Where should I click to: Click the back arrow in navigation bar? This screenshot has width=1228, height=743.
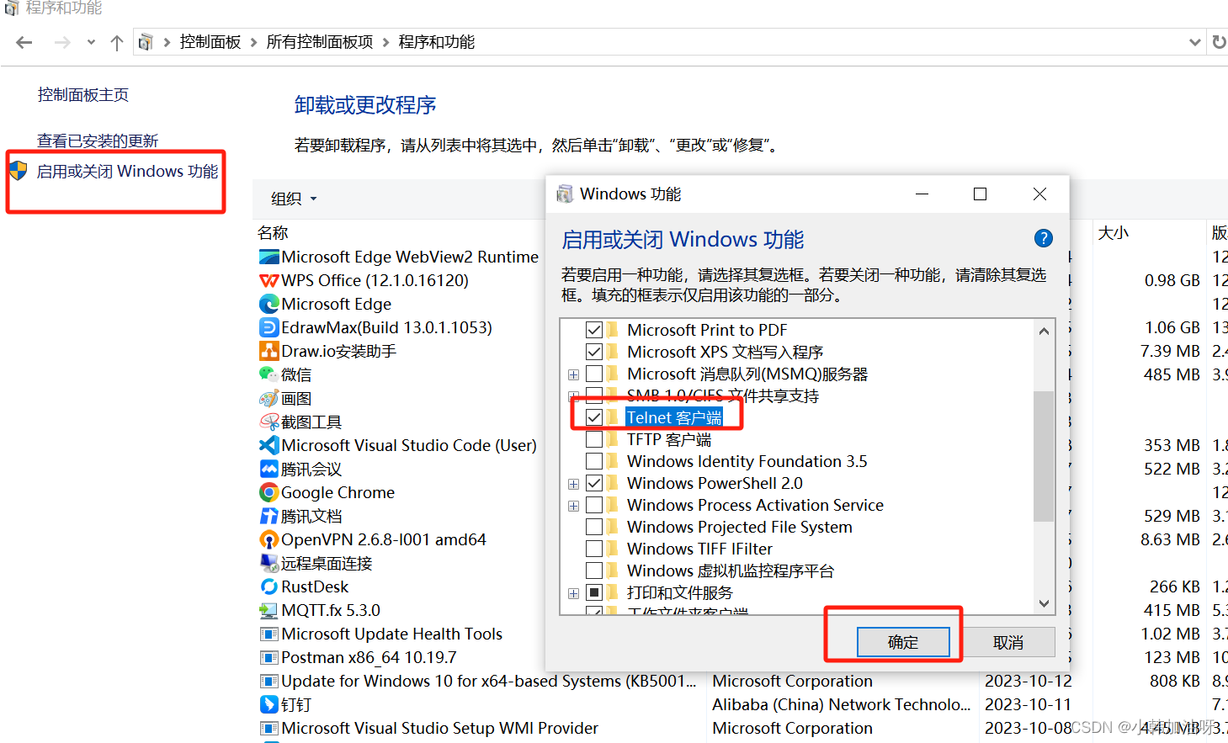[24, 42]
